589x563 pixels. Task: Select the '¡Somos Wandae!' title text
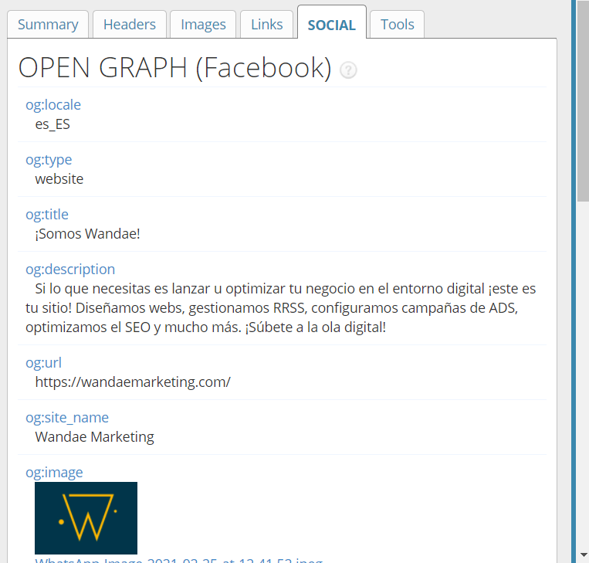pos(87,234)
